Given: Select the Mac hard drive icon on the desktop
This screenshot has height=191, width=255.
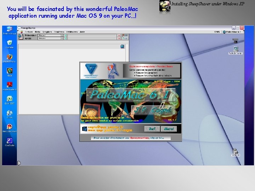Looking at the screenshot, I should [236, 41].
